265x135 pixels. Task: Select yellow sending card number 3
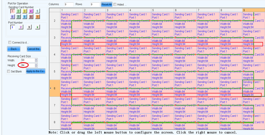[25, 11]
